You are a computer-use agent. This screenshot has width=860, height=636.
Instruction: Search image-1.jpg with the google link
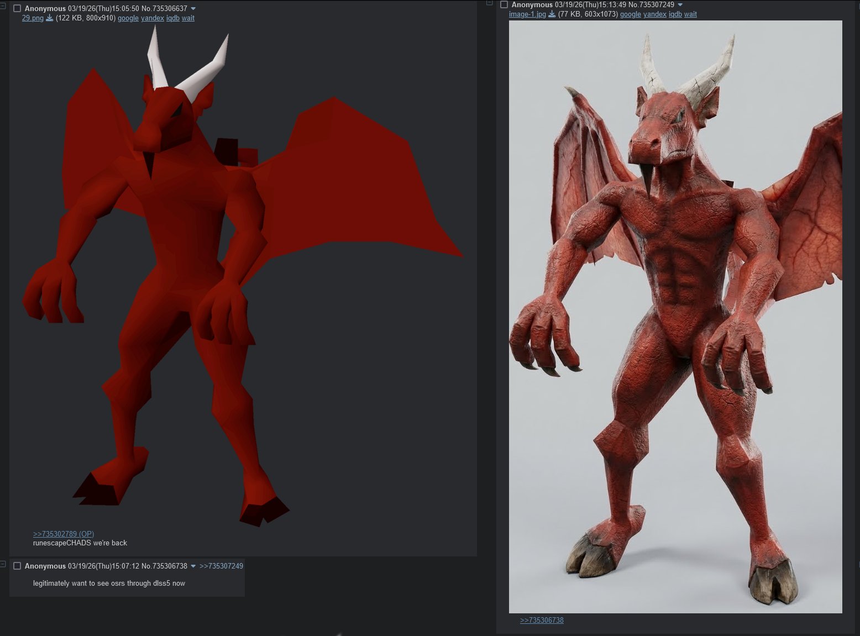[631, 14]
